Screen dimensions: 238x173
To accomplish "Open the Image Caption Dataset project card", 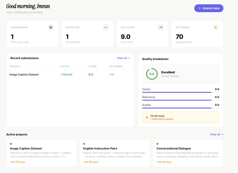I will 41,153.
